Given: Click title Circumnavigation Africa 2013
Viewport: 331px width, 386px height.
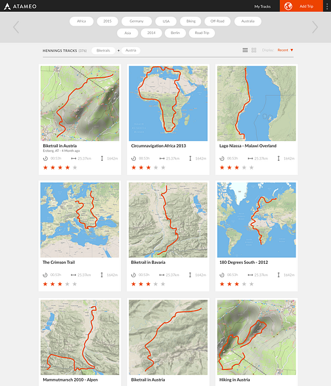Looking at the screenshot, I should (x=158, y=146).
